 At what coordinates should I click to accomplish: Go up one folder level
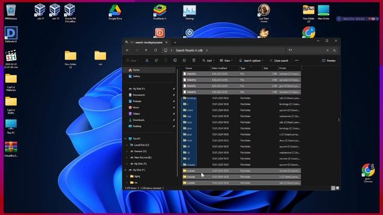click(146, 50)
